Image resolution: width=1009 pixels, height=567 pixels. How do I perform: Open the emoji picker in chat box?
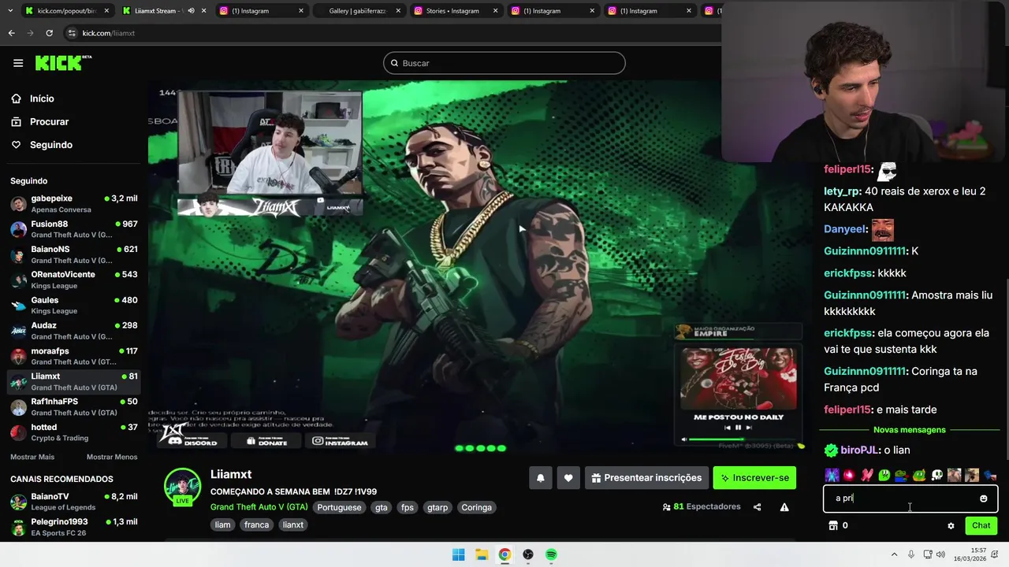[x=983, y=498]
